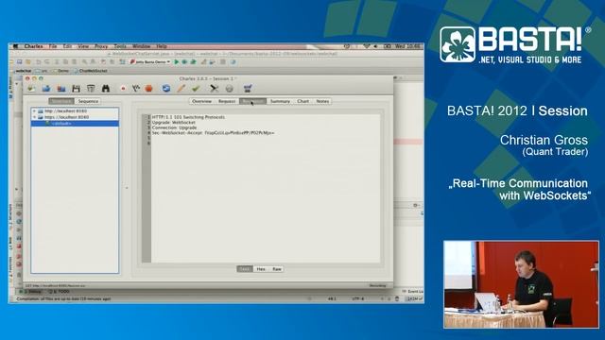Open Settings with the gray round icon

(230, 89)
